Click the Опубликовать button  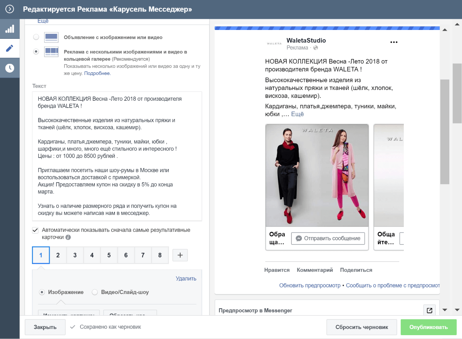coord(428,327)
